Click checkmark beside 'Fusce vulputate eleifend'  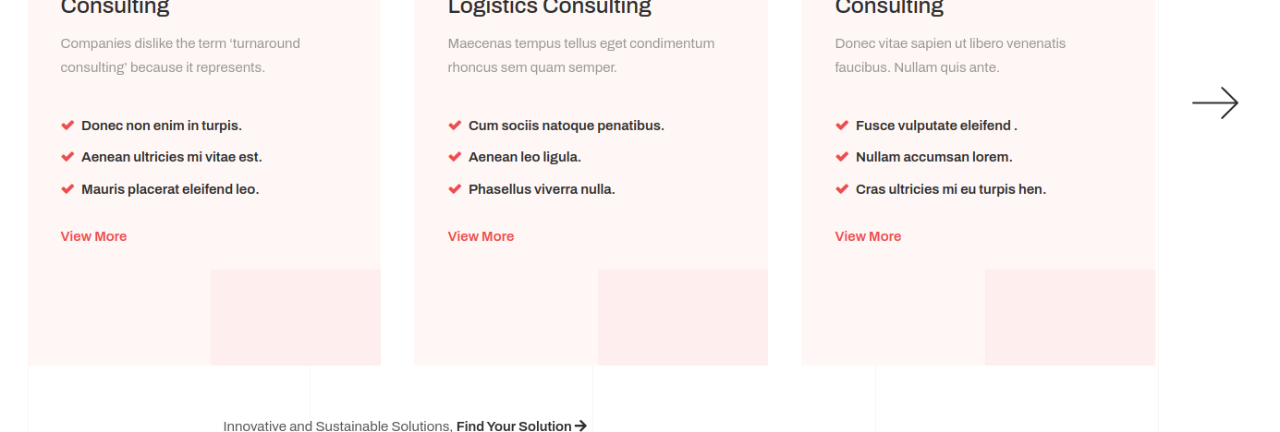click(x=842, y=126)
